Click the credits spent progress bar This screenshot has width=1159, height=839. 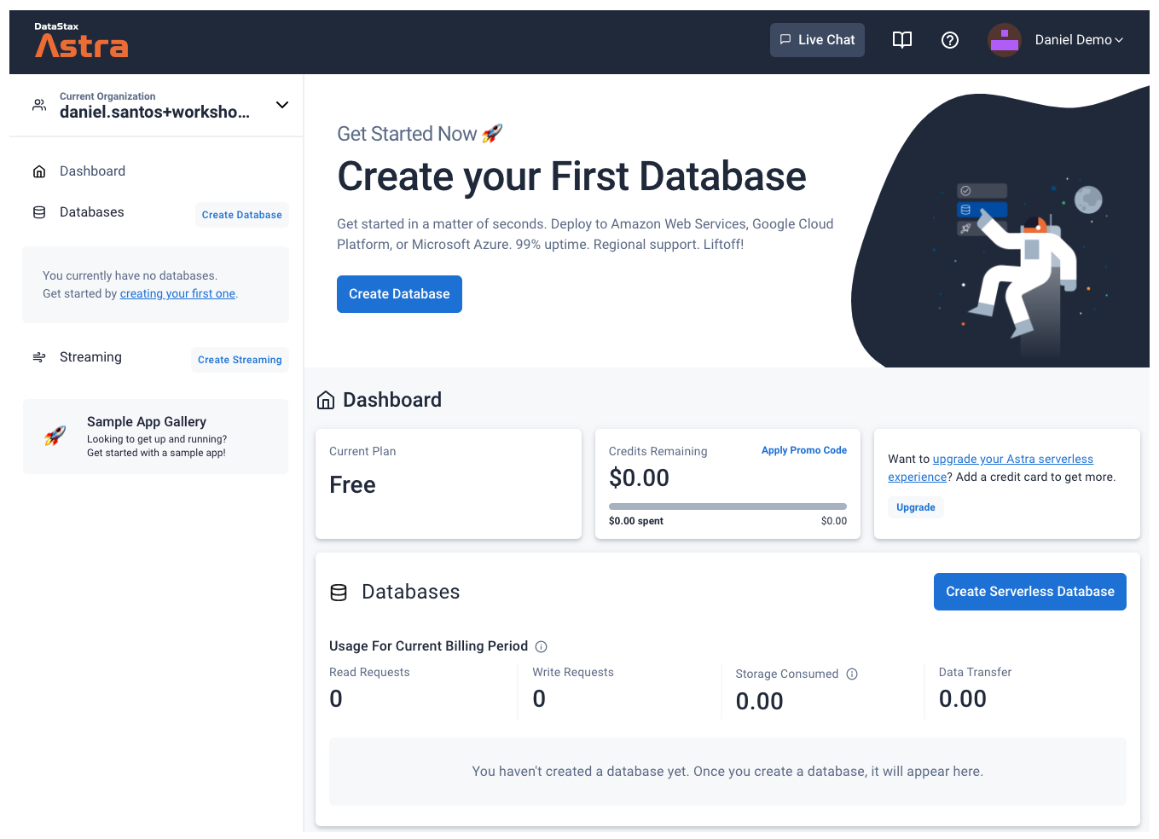(727, 506)
